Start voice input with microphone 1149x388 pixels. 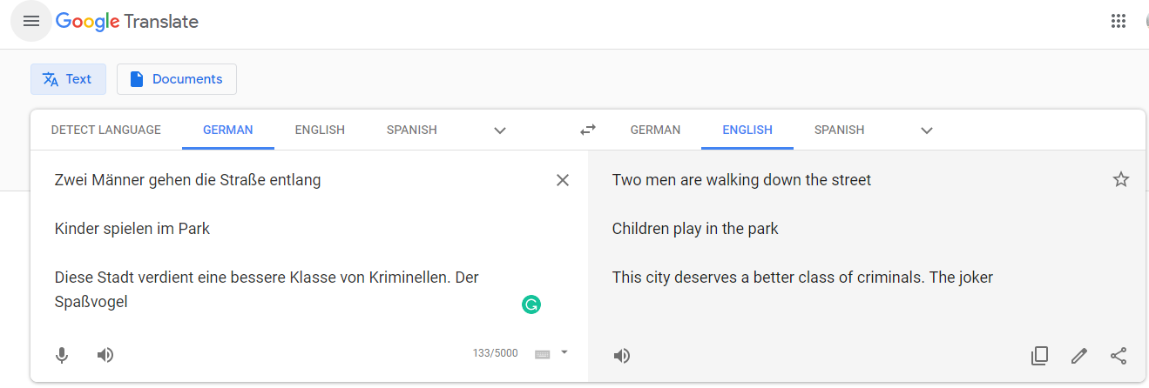(x=62, y=355)
